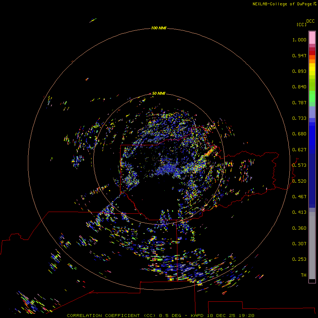Click the 0.467 legend value

(x=299, y=197)
